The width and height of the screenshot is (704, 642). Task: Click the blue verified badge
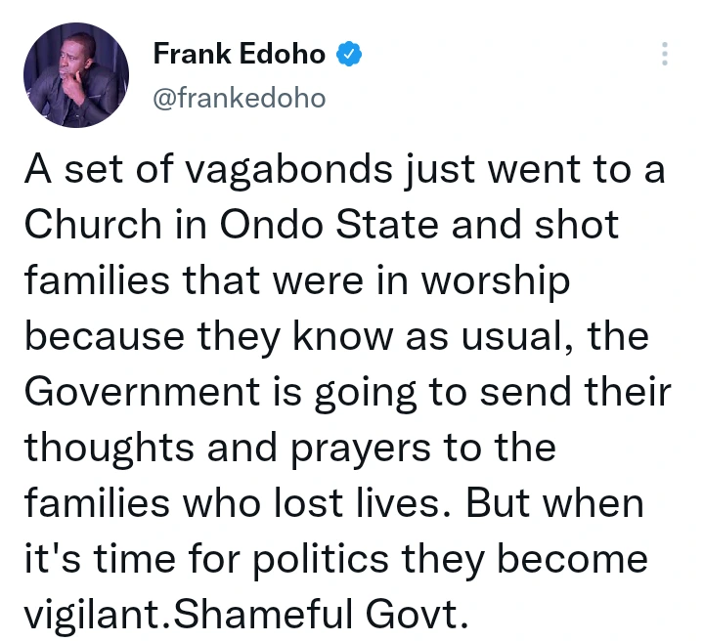click(x=349, y=55)
